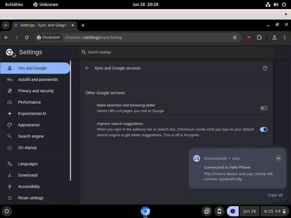This screenshot has width=291, height=218.
Task: Open the tab search dropdown arrow
Action: [6, 25]
